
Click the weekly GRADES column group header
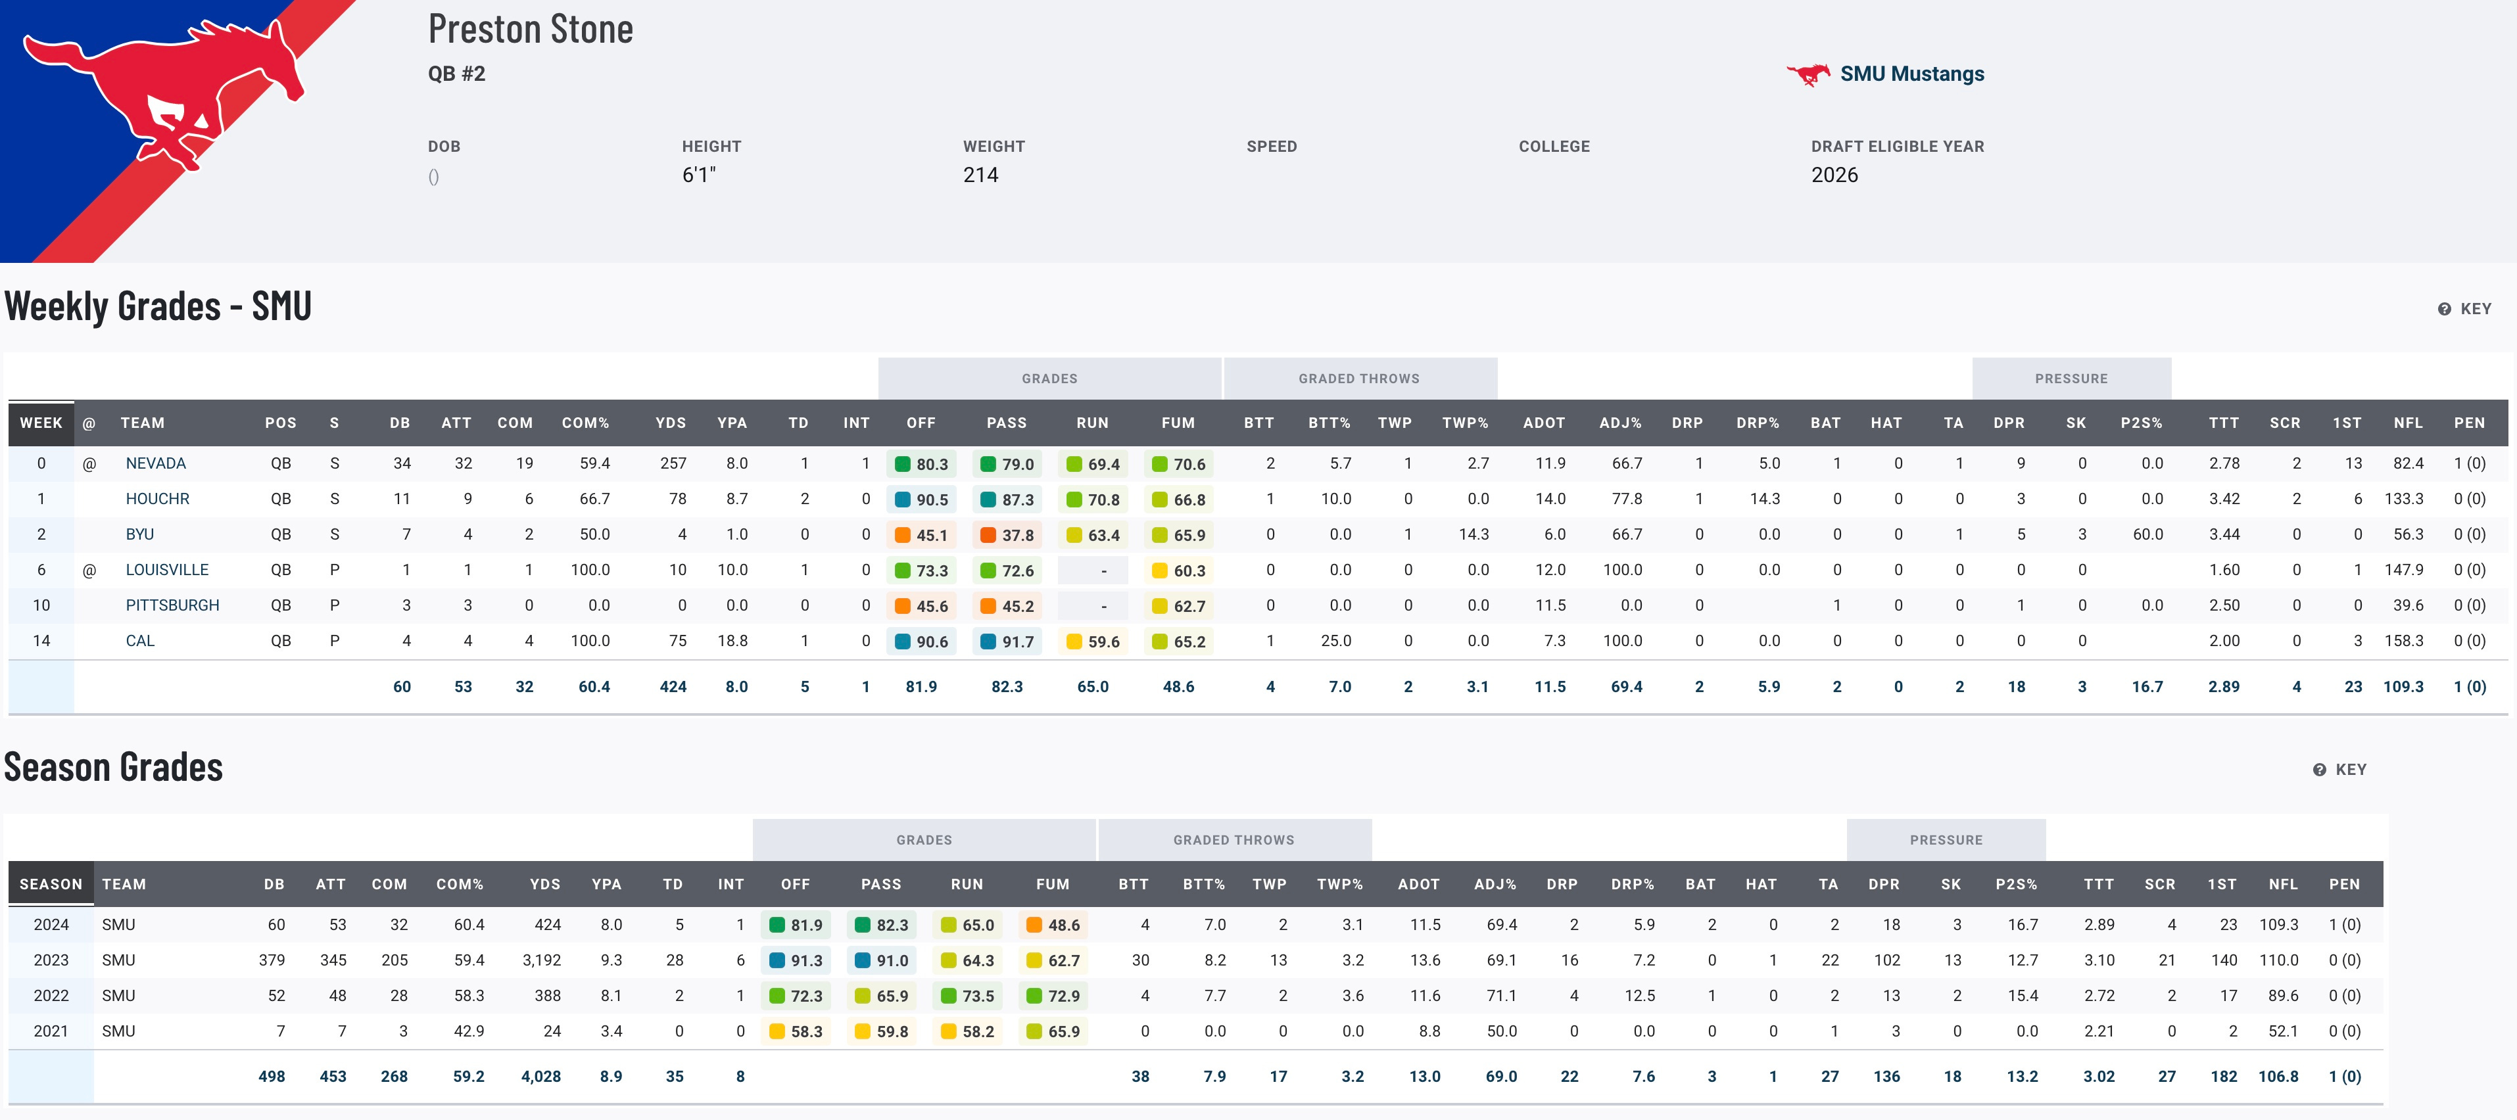tap(1049, 378)
